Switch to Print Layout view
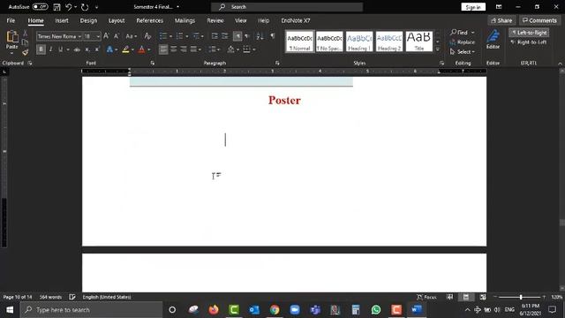565x318 pixels. click(x=466, y=297)
